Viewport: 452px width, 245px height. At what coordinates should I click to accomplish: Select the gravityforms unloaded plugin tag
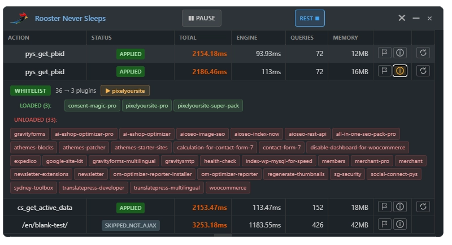[30, 134]
